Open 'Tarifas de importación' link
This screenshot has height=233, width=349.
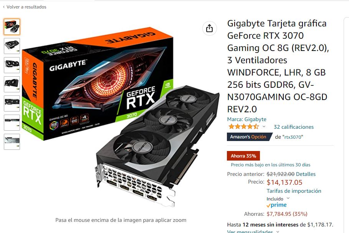point(294,191)
